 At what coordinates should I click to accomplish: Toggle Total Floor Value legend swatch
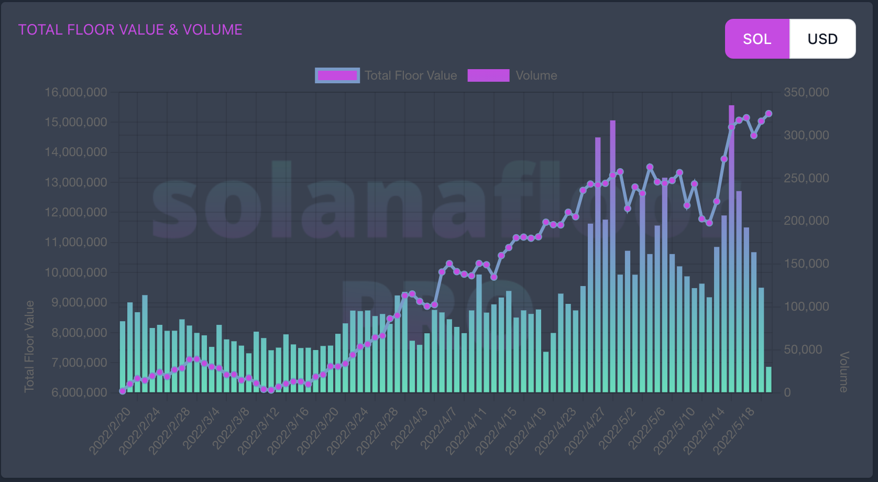337,75
